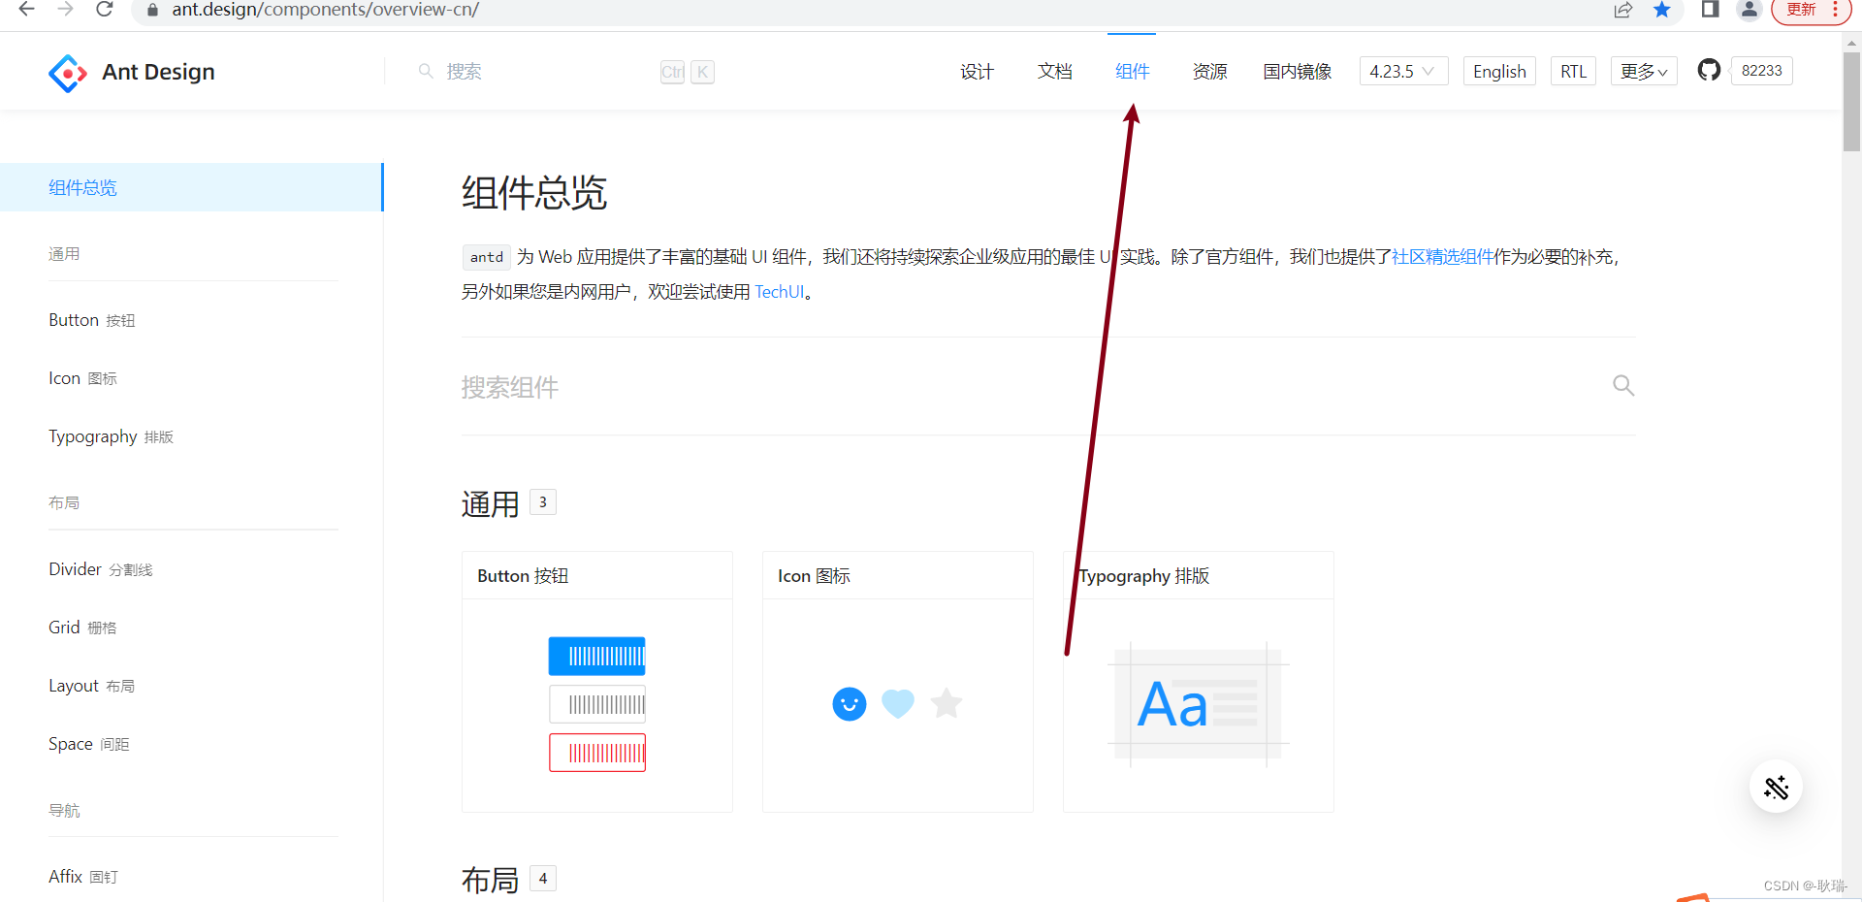Open Icon 图标 in the sidebar
This screenshot has height=902, width=1862.
(x=82, y=378)
